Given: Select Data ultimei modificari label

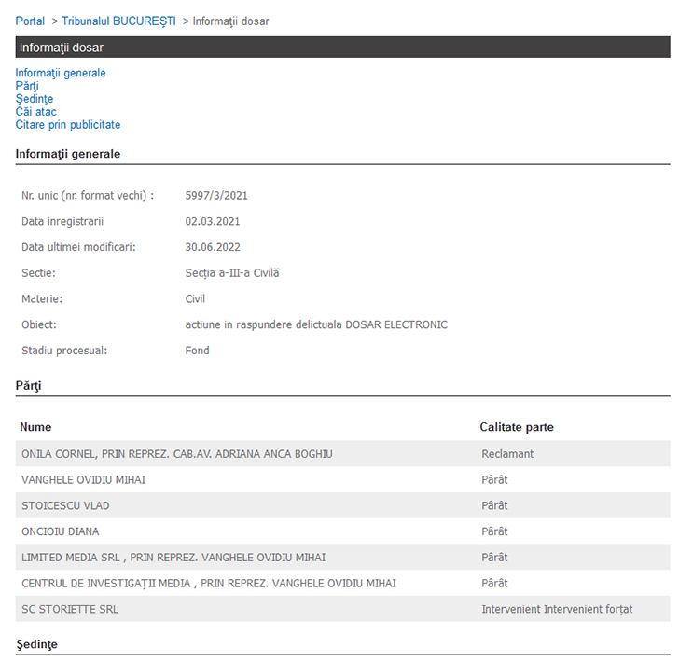Looking at the screenshot, I should (78, 247).
